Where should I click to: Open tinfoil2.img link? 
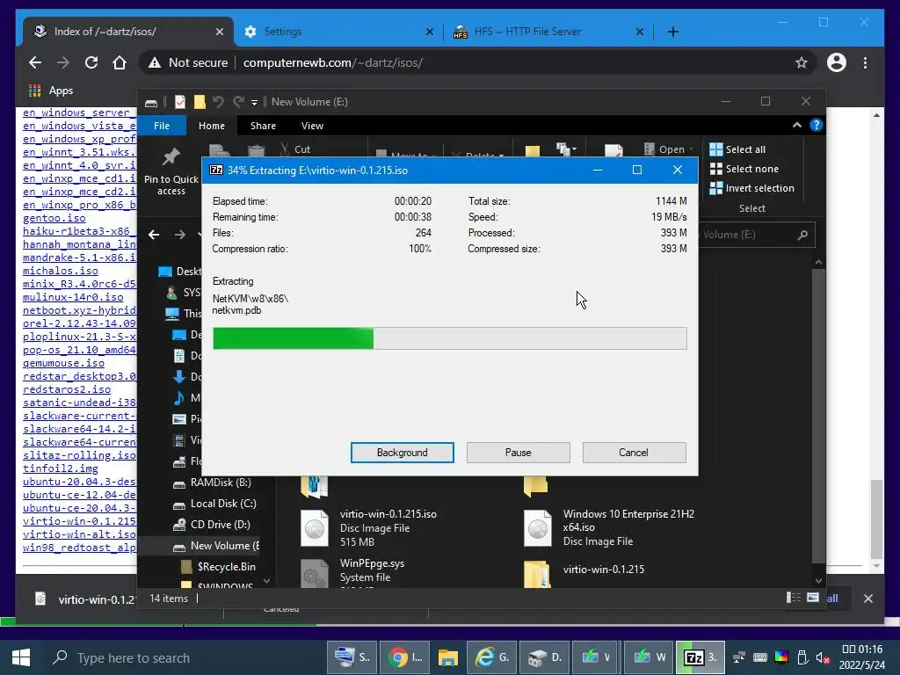point(61,468)
